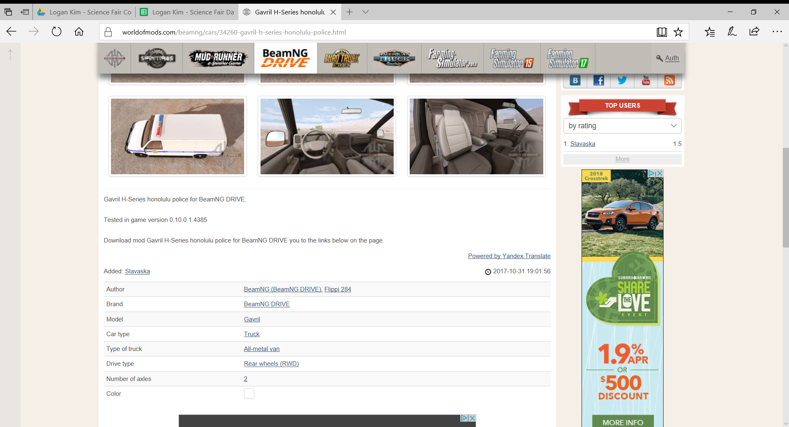Click the browser forward arrow
This screenshot has width=789, height=427.
pos(34,32)
